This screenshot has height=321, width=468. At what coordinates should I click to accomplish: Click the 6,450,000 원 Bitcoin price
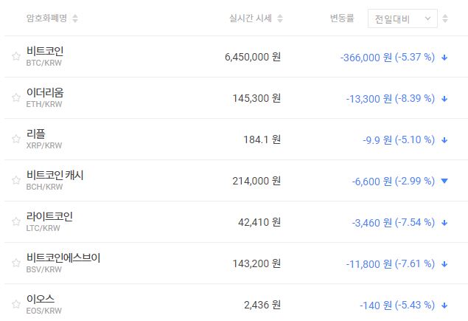252,57
